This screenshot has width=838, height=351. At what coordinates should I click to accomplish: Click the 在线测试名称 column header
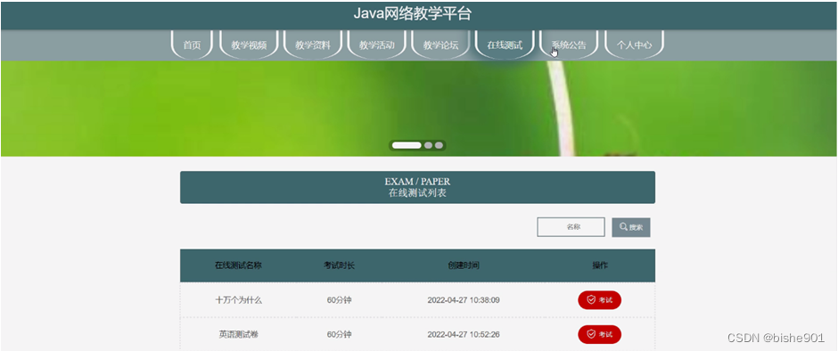click(238, 265)
